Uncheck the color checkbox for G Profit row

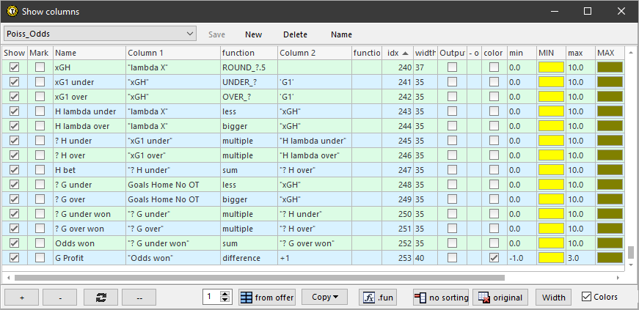click(494, 258)
